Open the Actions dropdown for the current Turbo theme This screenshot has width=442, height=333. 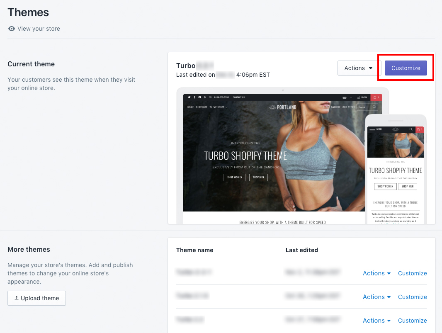(x=358, y=68)
